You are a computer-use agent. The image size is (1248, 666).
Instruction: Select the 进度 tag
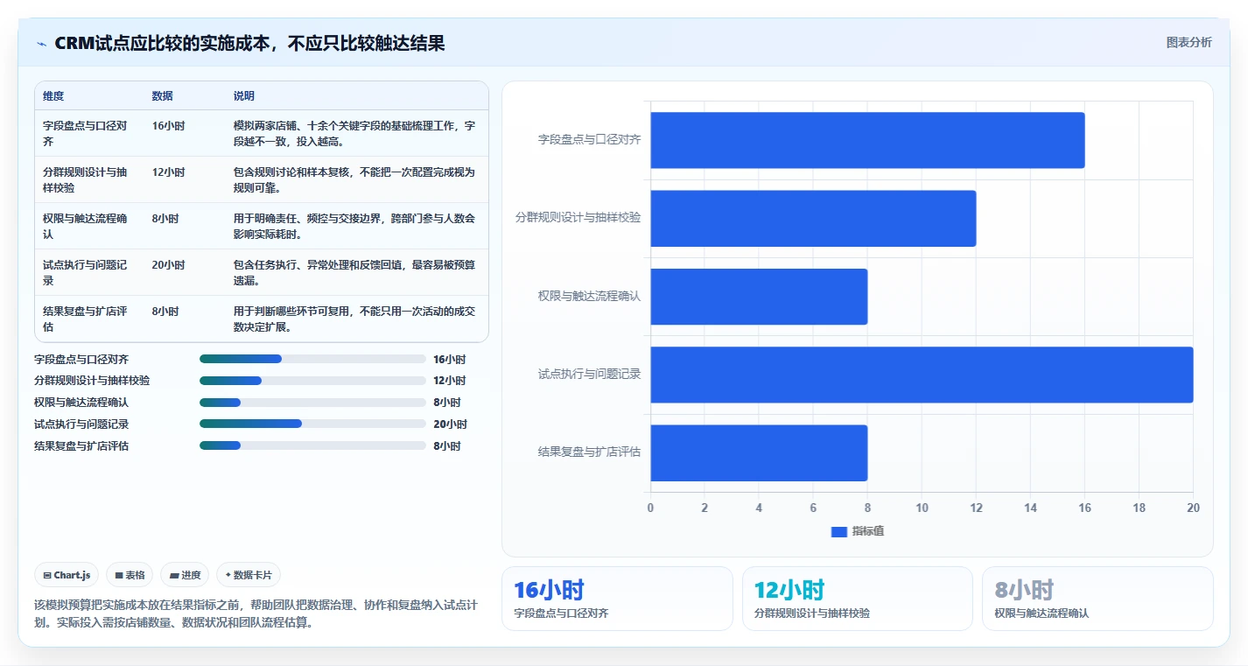185,575
